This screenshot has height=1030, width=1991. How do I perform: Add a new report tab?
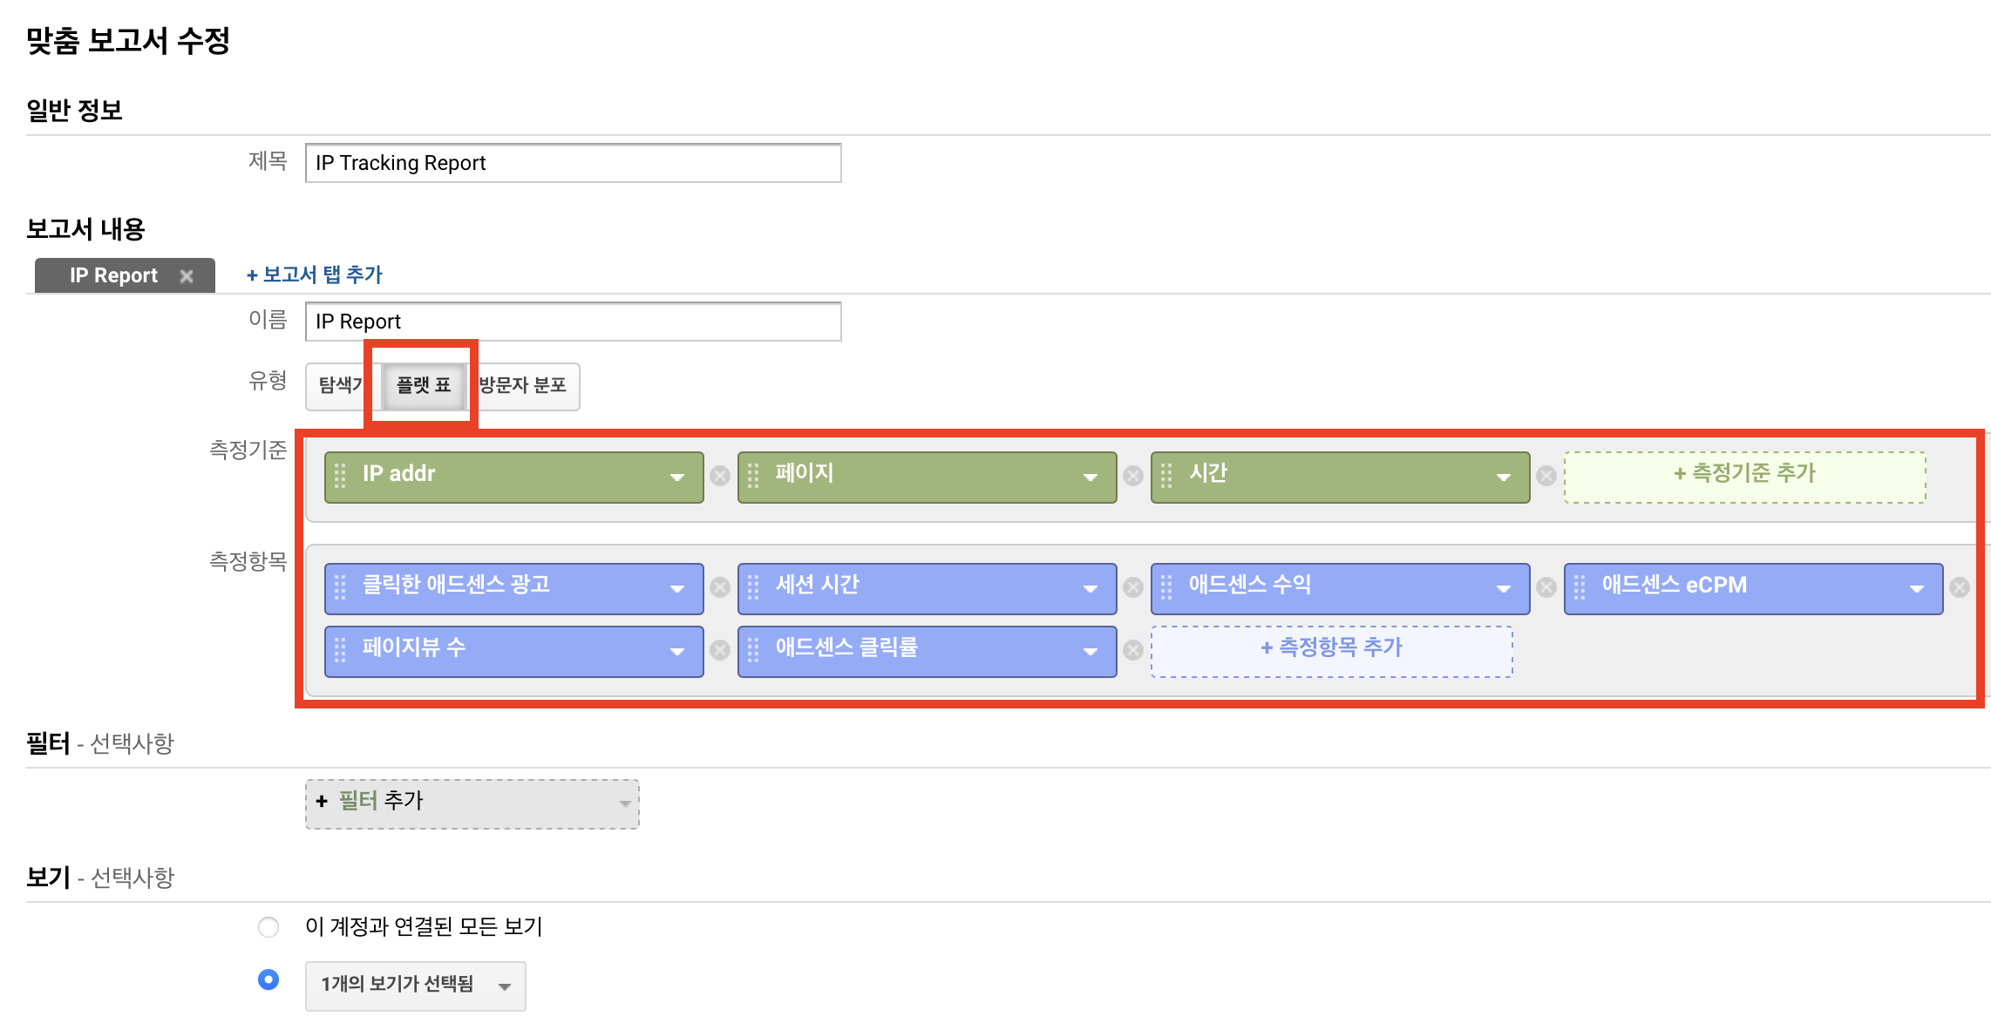pos(315,274)
